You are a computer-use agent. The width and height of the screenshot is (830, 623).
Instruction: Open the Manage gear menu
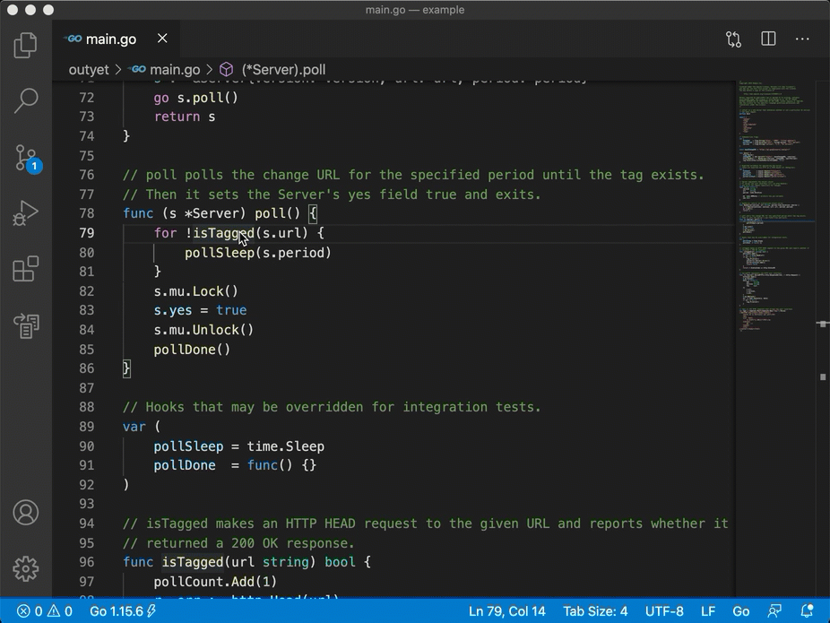point(26,568)
